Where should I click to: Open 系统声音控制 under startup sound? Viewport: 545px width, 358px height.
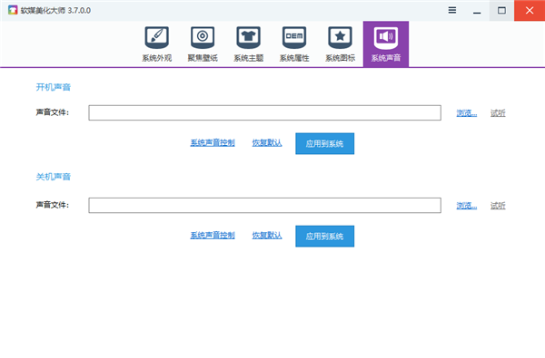213,143
